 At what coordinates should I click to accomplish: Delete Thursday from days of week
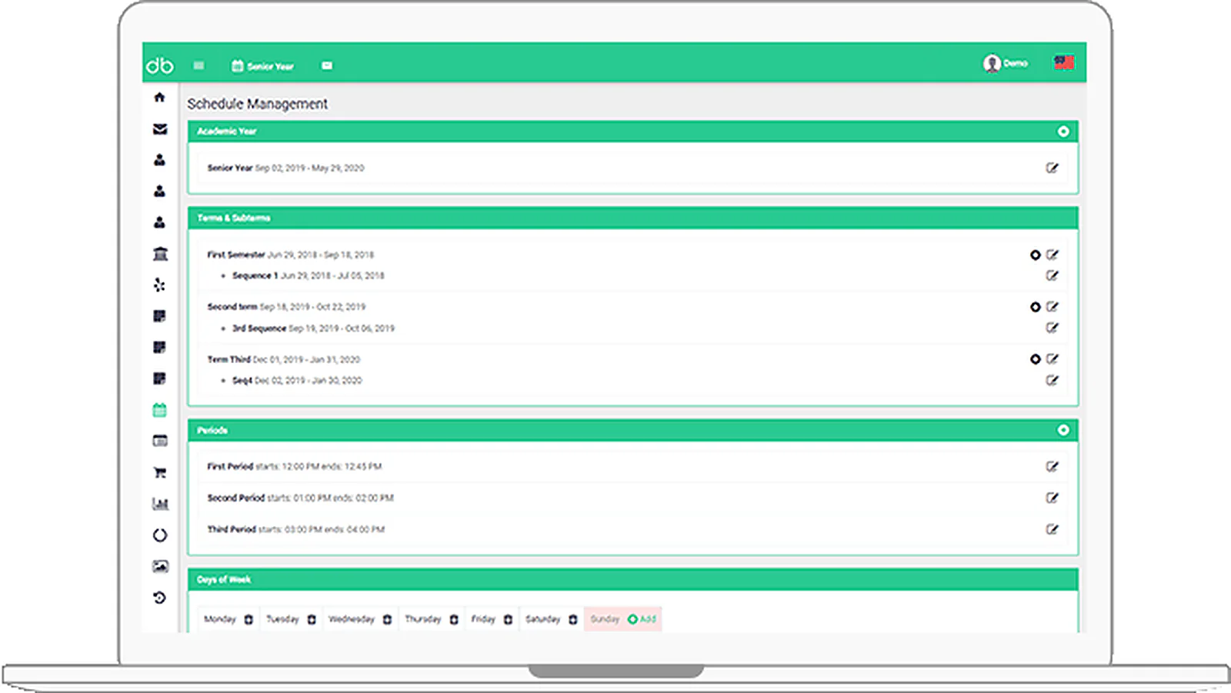(454, 619)
